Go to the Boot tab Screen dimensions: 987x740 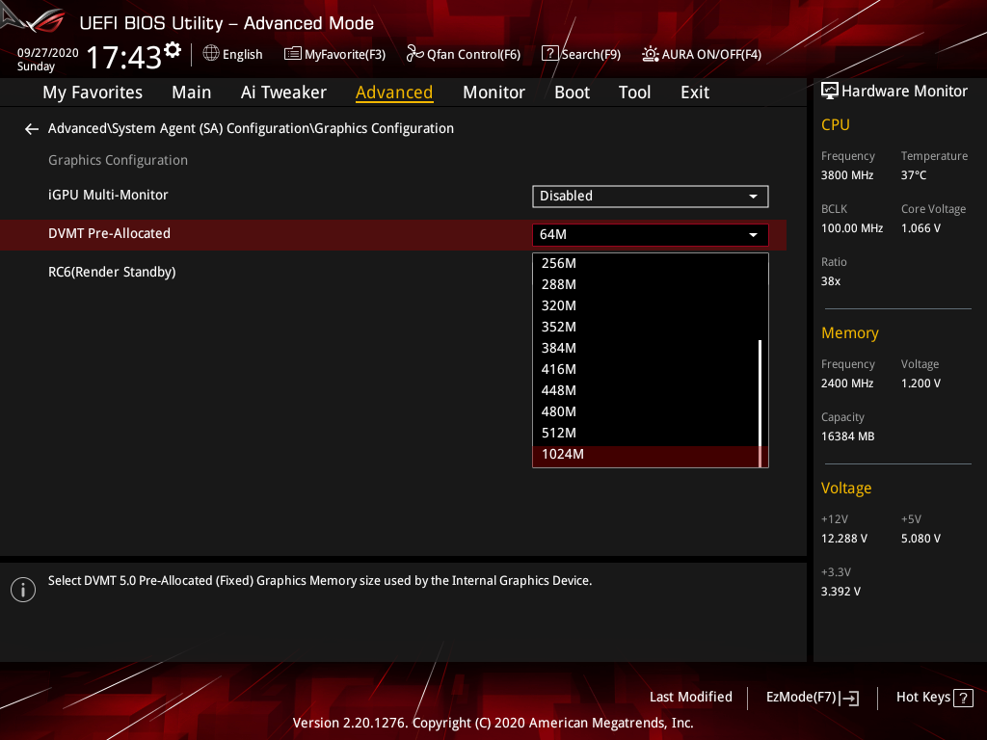(572, 92)
